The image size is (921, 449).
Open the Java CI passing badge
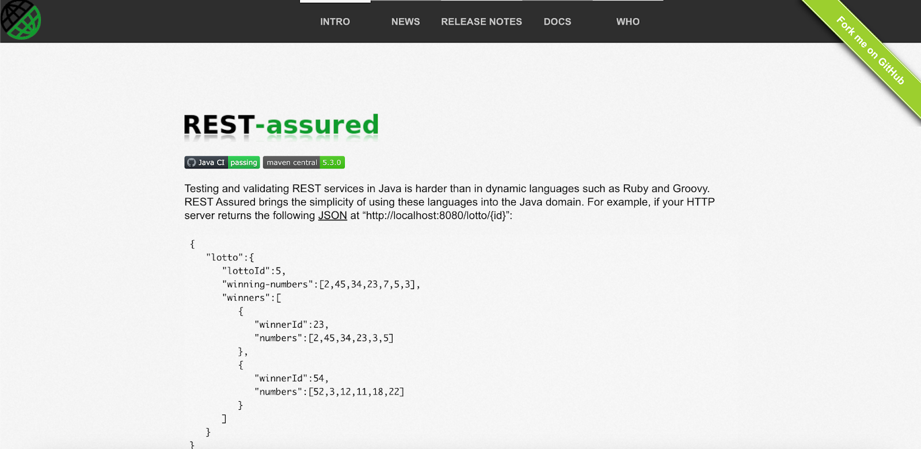pos(222,163)
